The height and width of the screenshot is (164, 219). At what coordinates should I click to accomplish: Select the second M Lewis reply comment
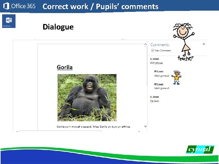point(162,86)
